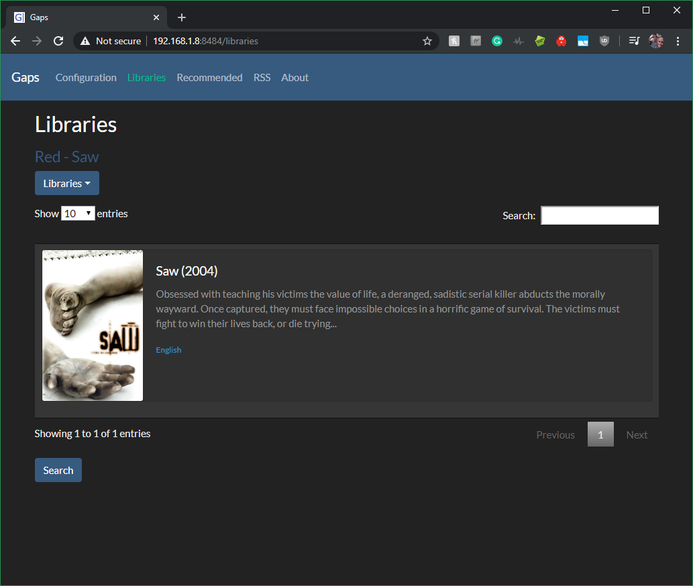
Task: Click the browser back arrow
Action: pyautogui.click(x=15, y=41)
